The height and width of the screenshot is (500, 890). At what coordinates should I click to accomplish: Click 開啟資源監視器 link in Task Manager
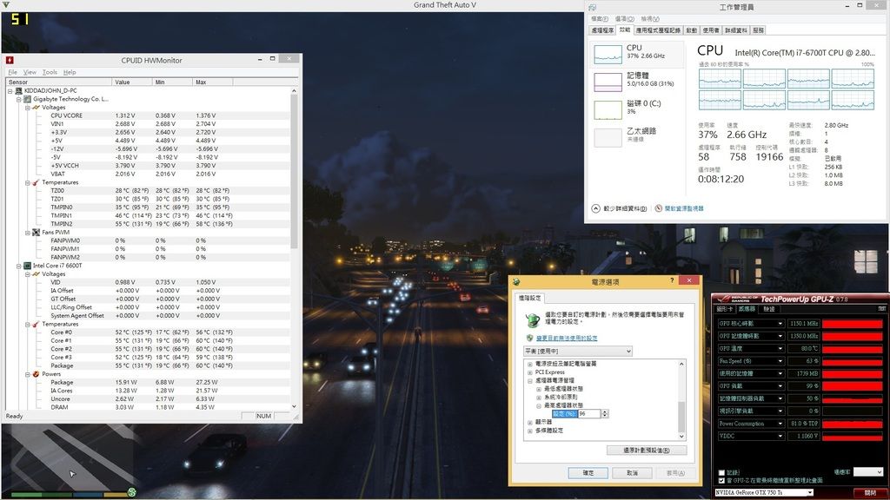(x=684, y=208)
